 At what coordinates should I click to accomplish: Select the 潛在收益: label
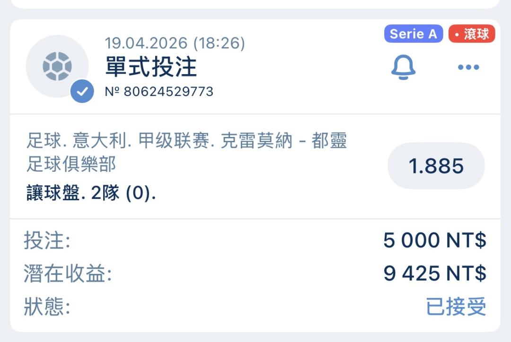tap(68, 274)
